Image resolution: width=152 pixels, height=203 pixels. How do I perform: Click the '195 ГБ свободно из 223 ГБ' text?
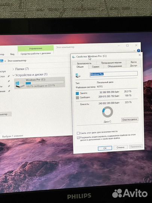click(41, 86)
